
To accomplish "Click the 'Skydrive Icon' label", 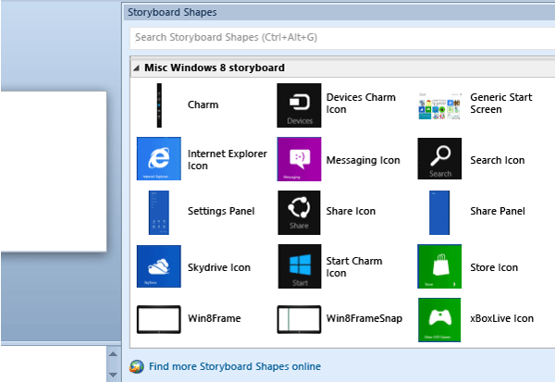I will pyautogui.click(x=219, y=267).
